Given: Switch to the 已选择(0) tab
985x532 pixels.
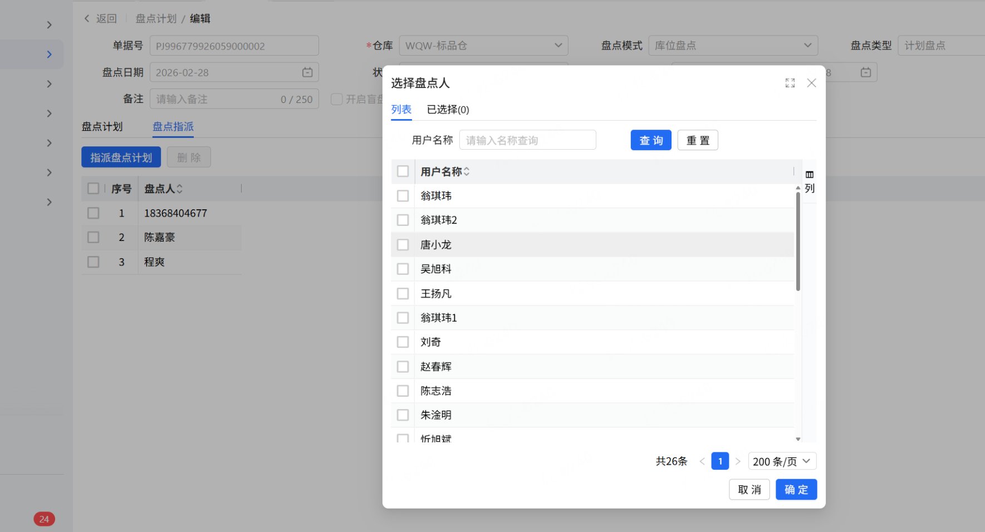Looking at the screenshot, I should coord(448,110).
